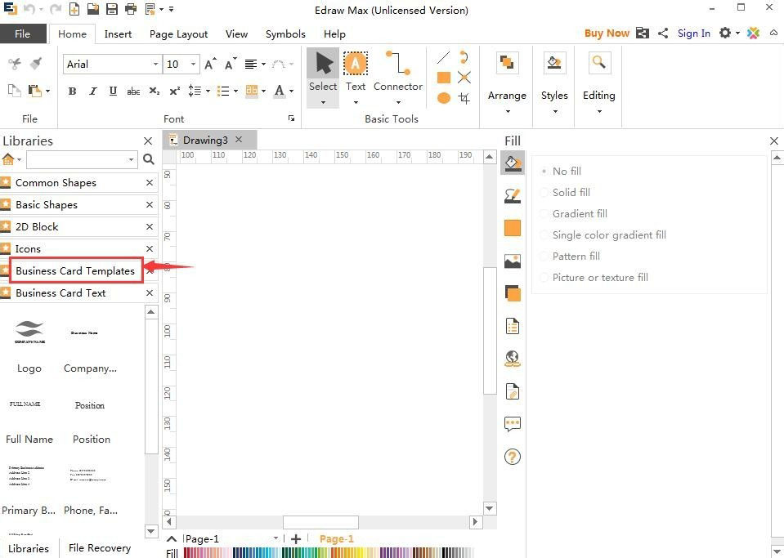
Task: Select the Solid fill radio option
Action: (x=544, y=193)
